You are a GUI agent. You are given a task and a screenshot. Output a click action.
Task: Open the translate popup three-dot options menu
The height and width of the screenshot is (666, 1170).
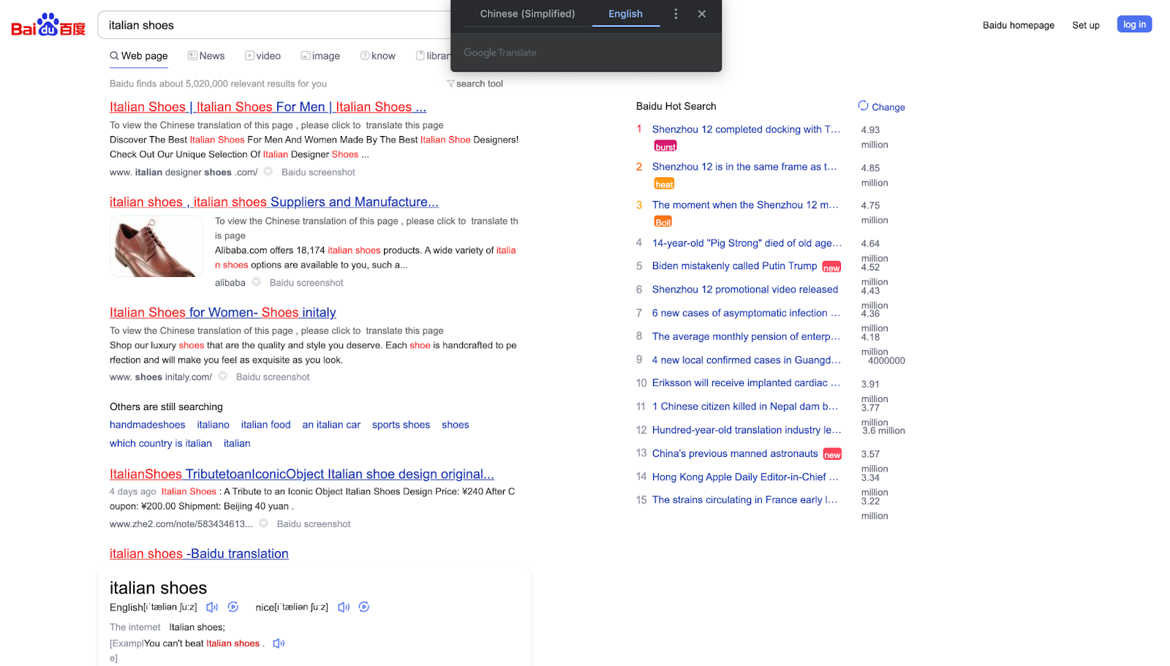pos(676,14)
